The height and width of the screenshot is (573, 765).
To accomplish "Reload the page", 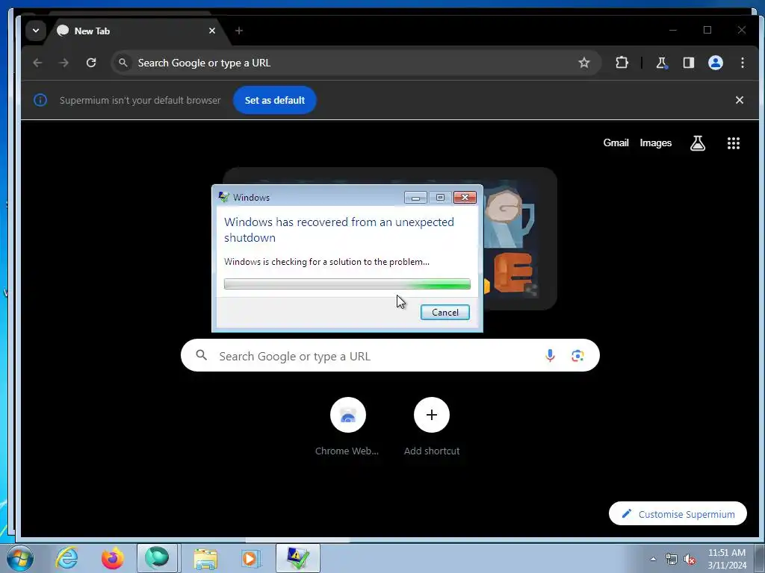I will point(91,63).
